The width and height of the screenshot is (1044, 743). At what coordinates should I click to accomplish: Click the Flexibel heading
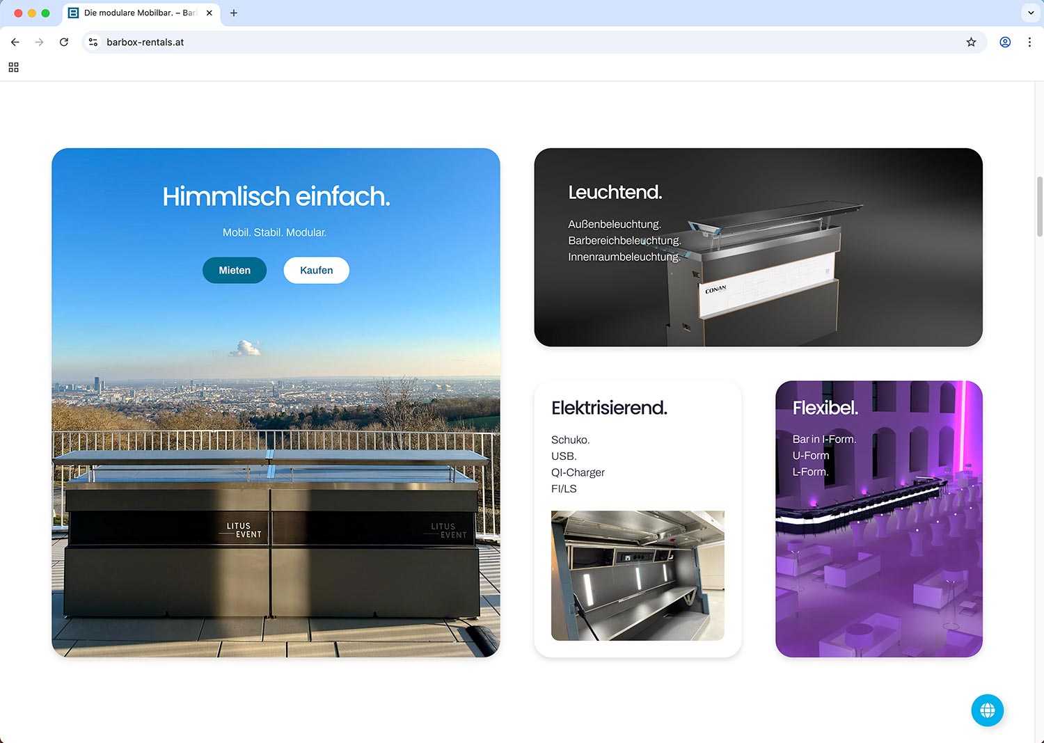825,408
